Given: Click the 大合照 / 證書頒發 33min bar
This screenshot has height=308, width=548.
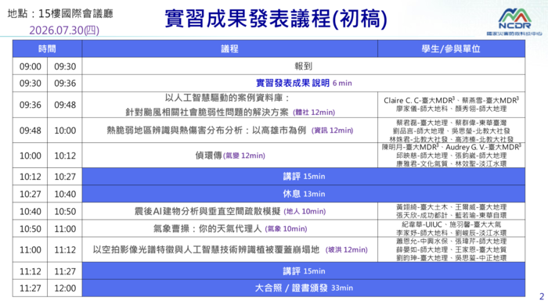Looking at the screenshot, I should coord(304,288).
